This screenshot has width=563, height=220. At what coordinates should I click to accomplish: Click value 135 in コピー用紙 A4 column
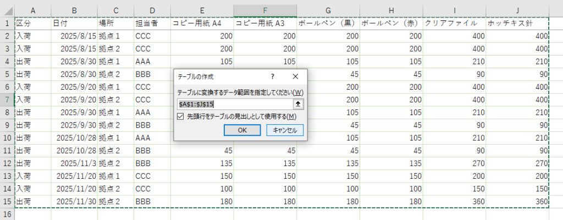(x=202, y=163)
